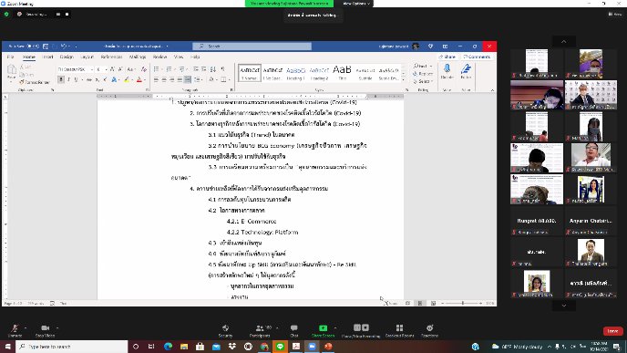This screenshot has width=627, height=353.
Task: Click Format Painter in Clipboard group
Action: 35,82
